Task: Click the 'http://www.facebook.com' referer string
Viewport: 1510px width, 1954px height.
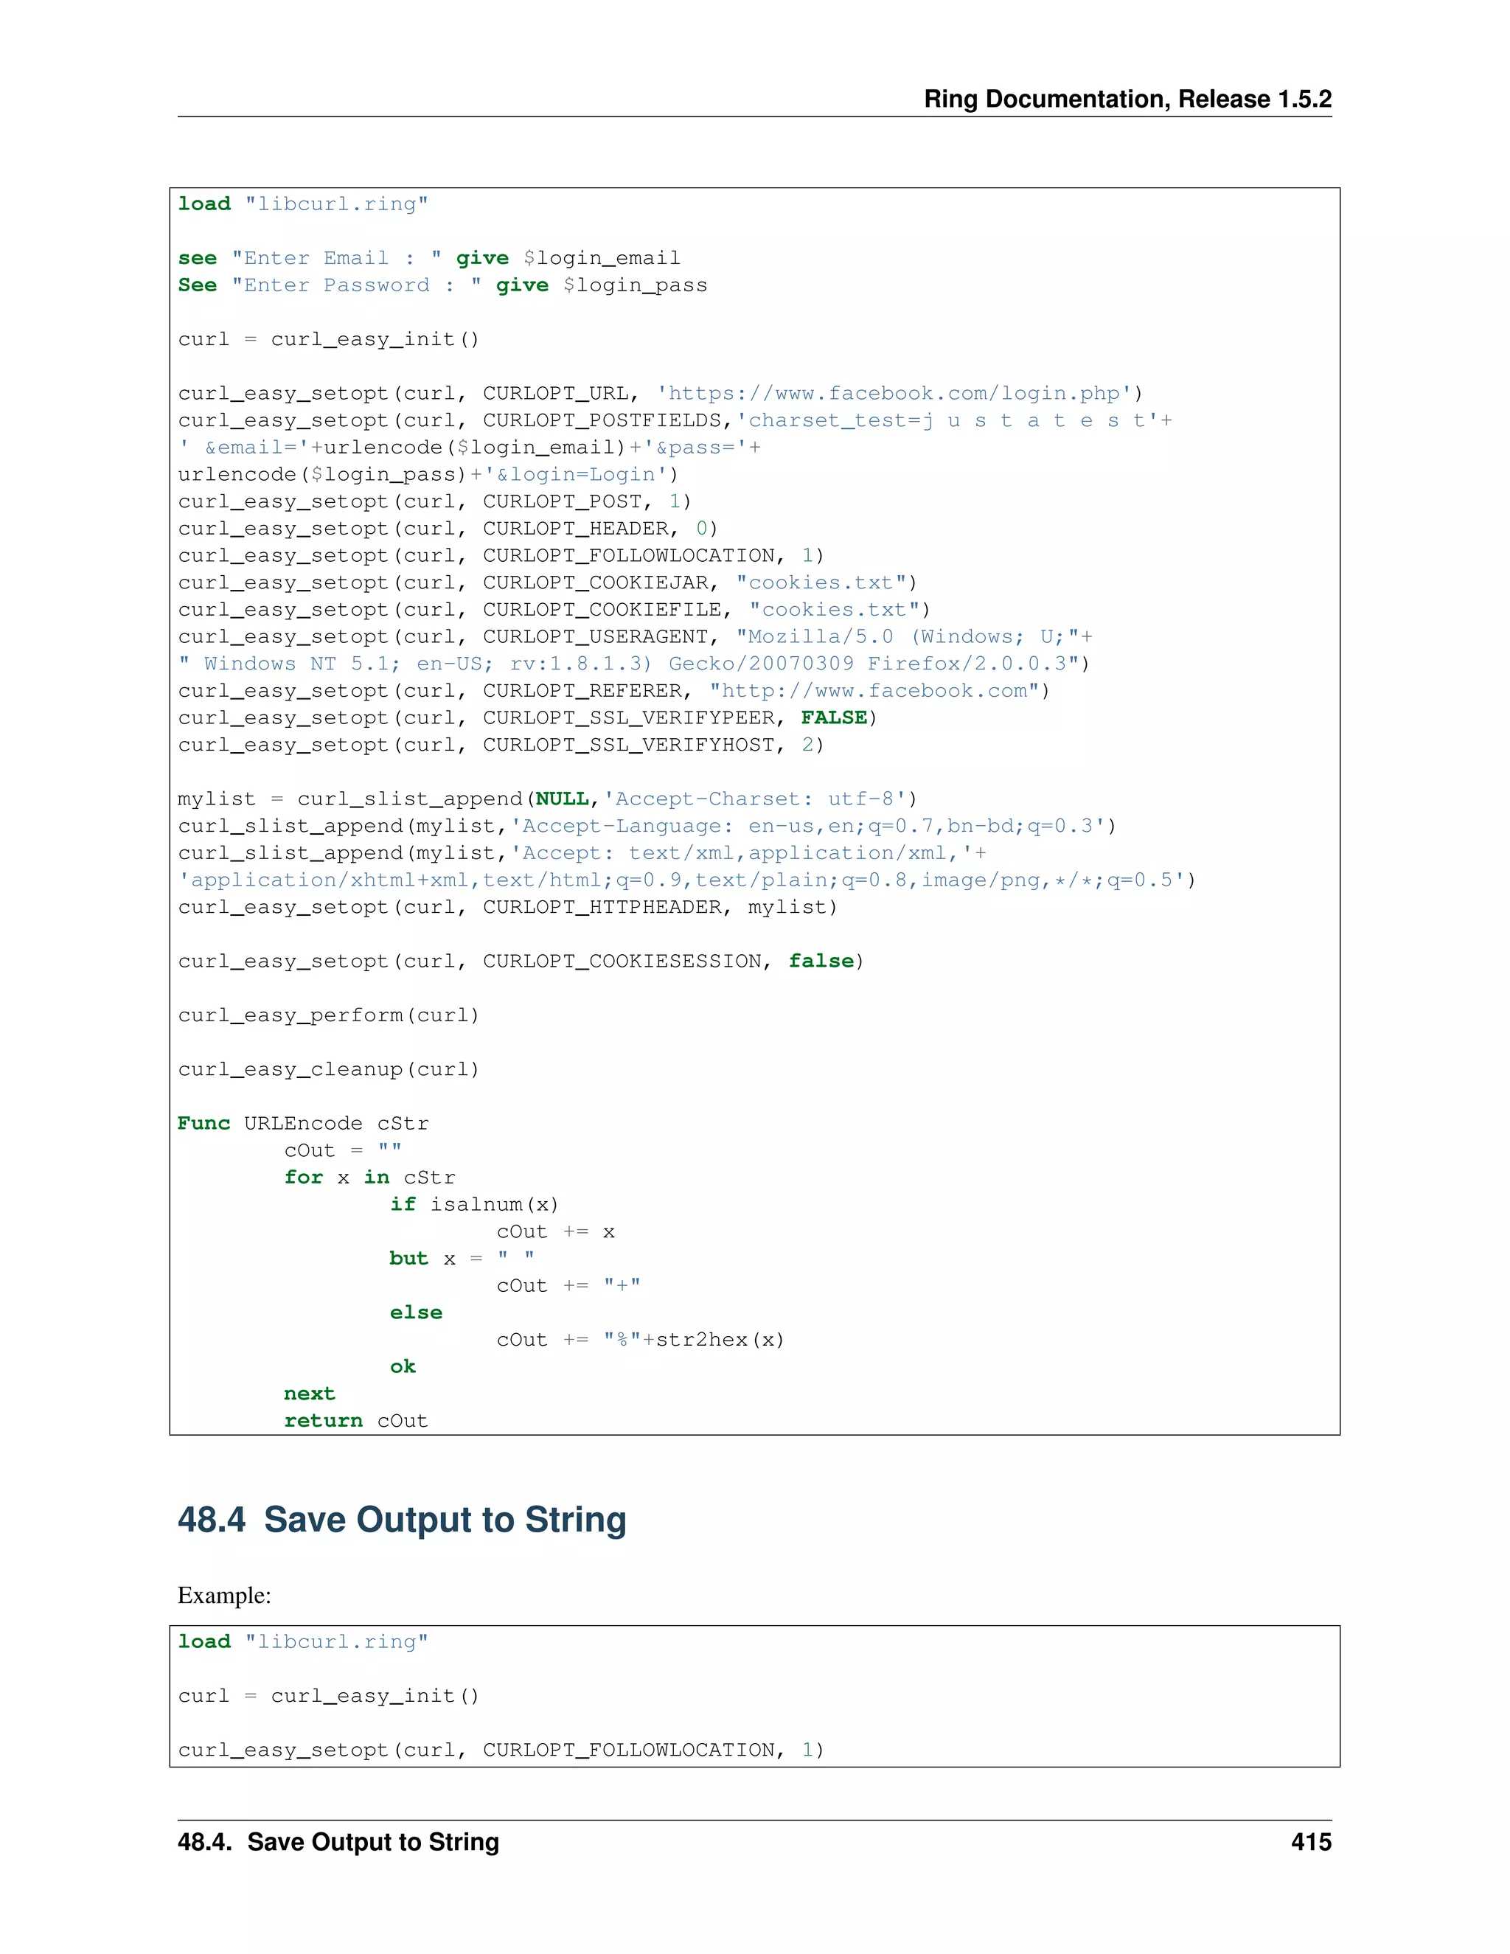Action: coord(874,691)
